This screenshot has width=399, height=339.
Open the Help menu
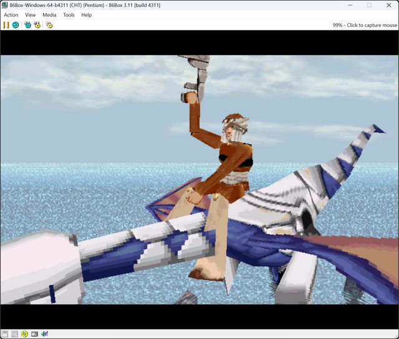86,15
